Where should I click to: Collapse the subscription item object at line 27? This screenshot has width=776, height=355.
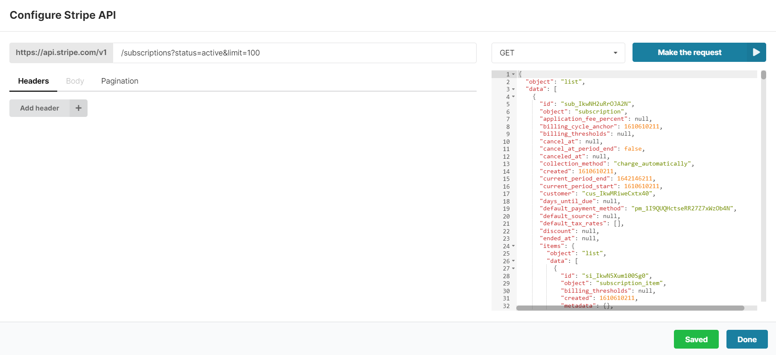pos(513,268)
